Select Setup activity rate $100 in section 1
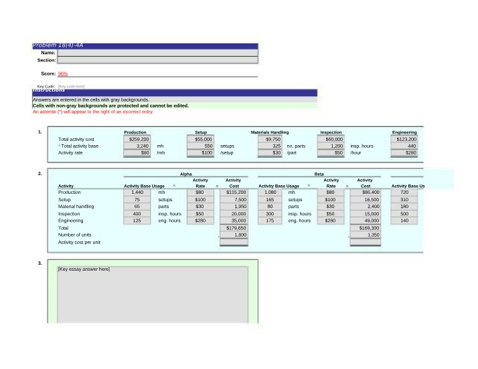 [x=200, y=153]
